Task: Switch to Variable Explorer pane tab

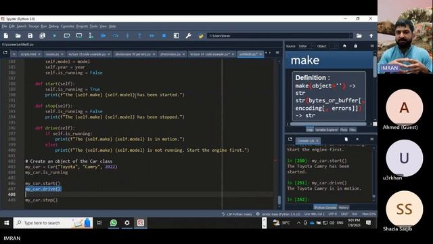Action: tap(326, 129)
